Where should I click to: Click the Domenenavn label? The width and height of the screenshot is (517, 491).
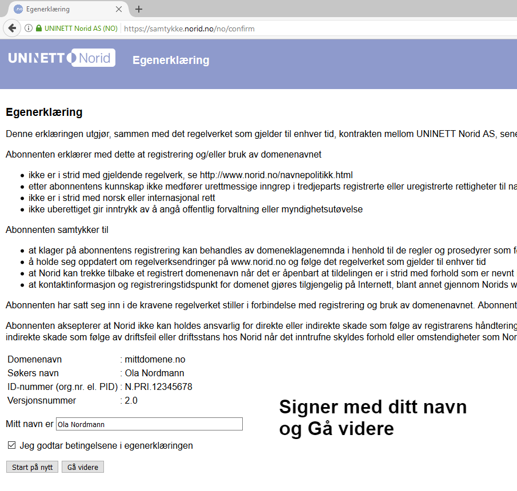(35, 359)
